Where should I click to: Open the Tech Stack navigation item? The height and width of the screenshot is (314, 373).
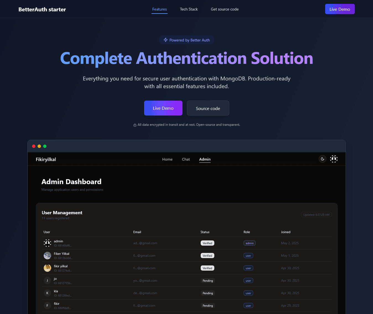(x=189, y=9)
